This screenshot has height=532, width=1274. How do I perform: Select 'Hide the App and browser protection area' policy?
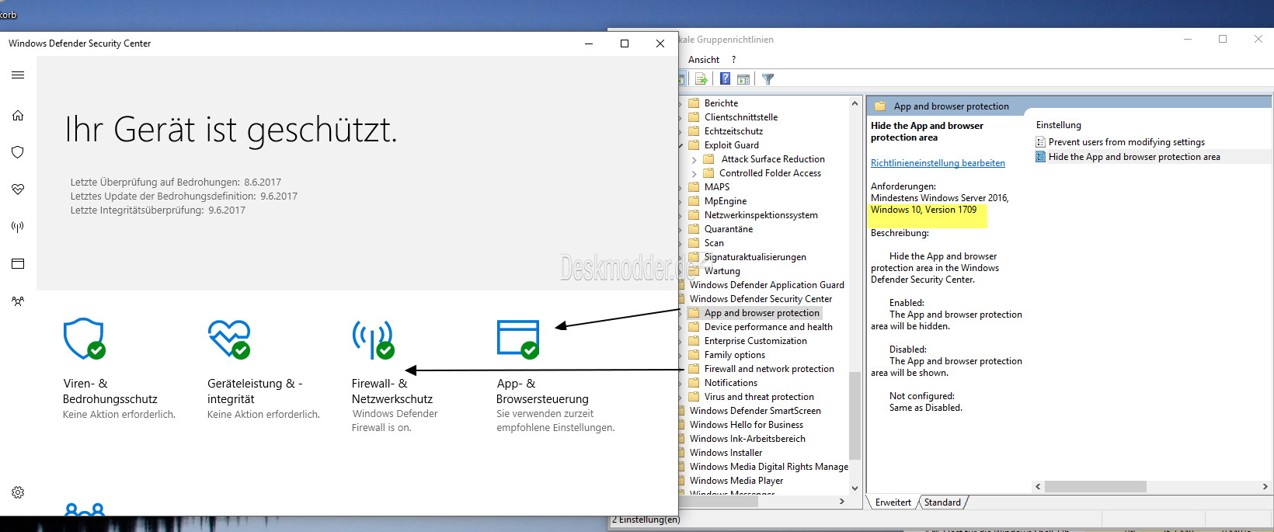1134,157
